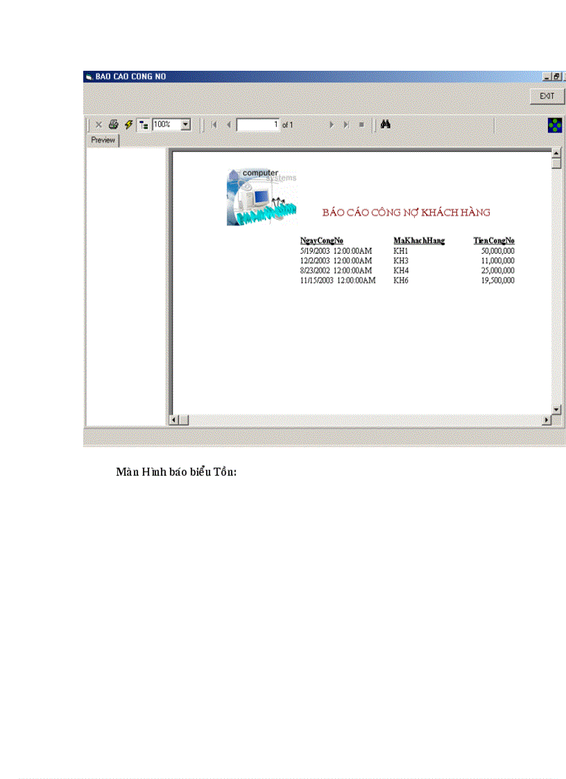Click the Refresh lightning bolt icon
Viewport: 566px width, 779px height.
(x=128, y=125)
